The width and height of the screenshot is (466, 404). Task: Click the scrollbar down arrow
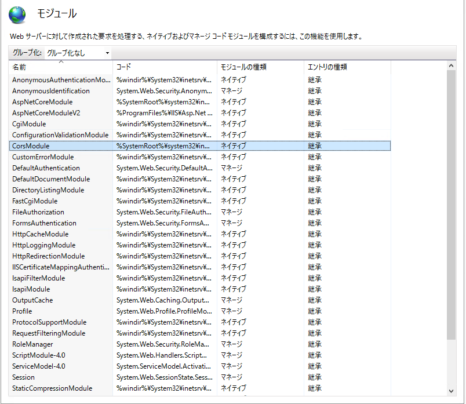(x=452, y=391)
